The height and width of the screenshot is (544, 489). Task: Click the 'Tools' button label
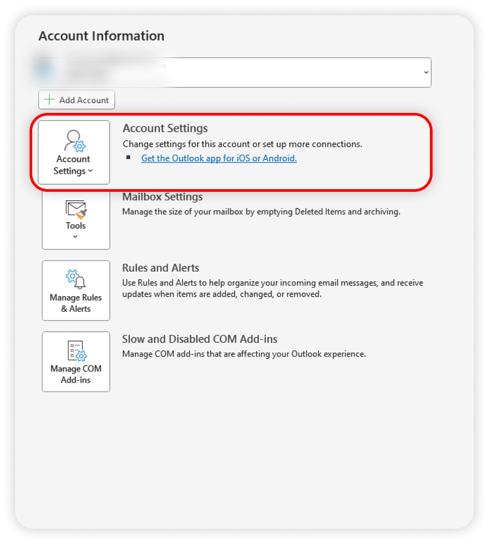coord(76,225)
